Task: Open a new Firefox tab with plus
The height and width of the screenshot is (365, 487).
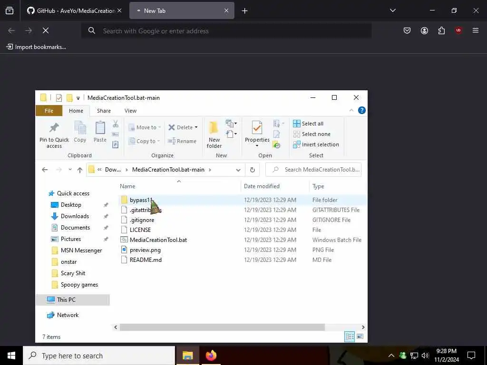Action: coord(245,11)
